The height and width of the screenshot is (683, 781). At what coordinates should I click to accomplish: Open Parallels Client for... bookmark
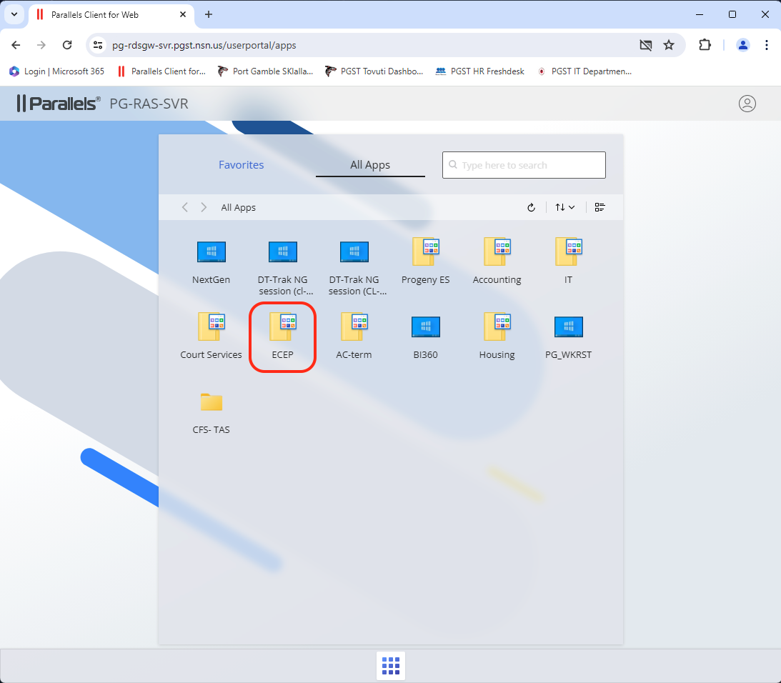[x=161, y=71]
